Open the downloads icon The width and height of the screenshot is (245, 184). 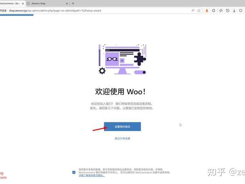click(234, 11)
